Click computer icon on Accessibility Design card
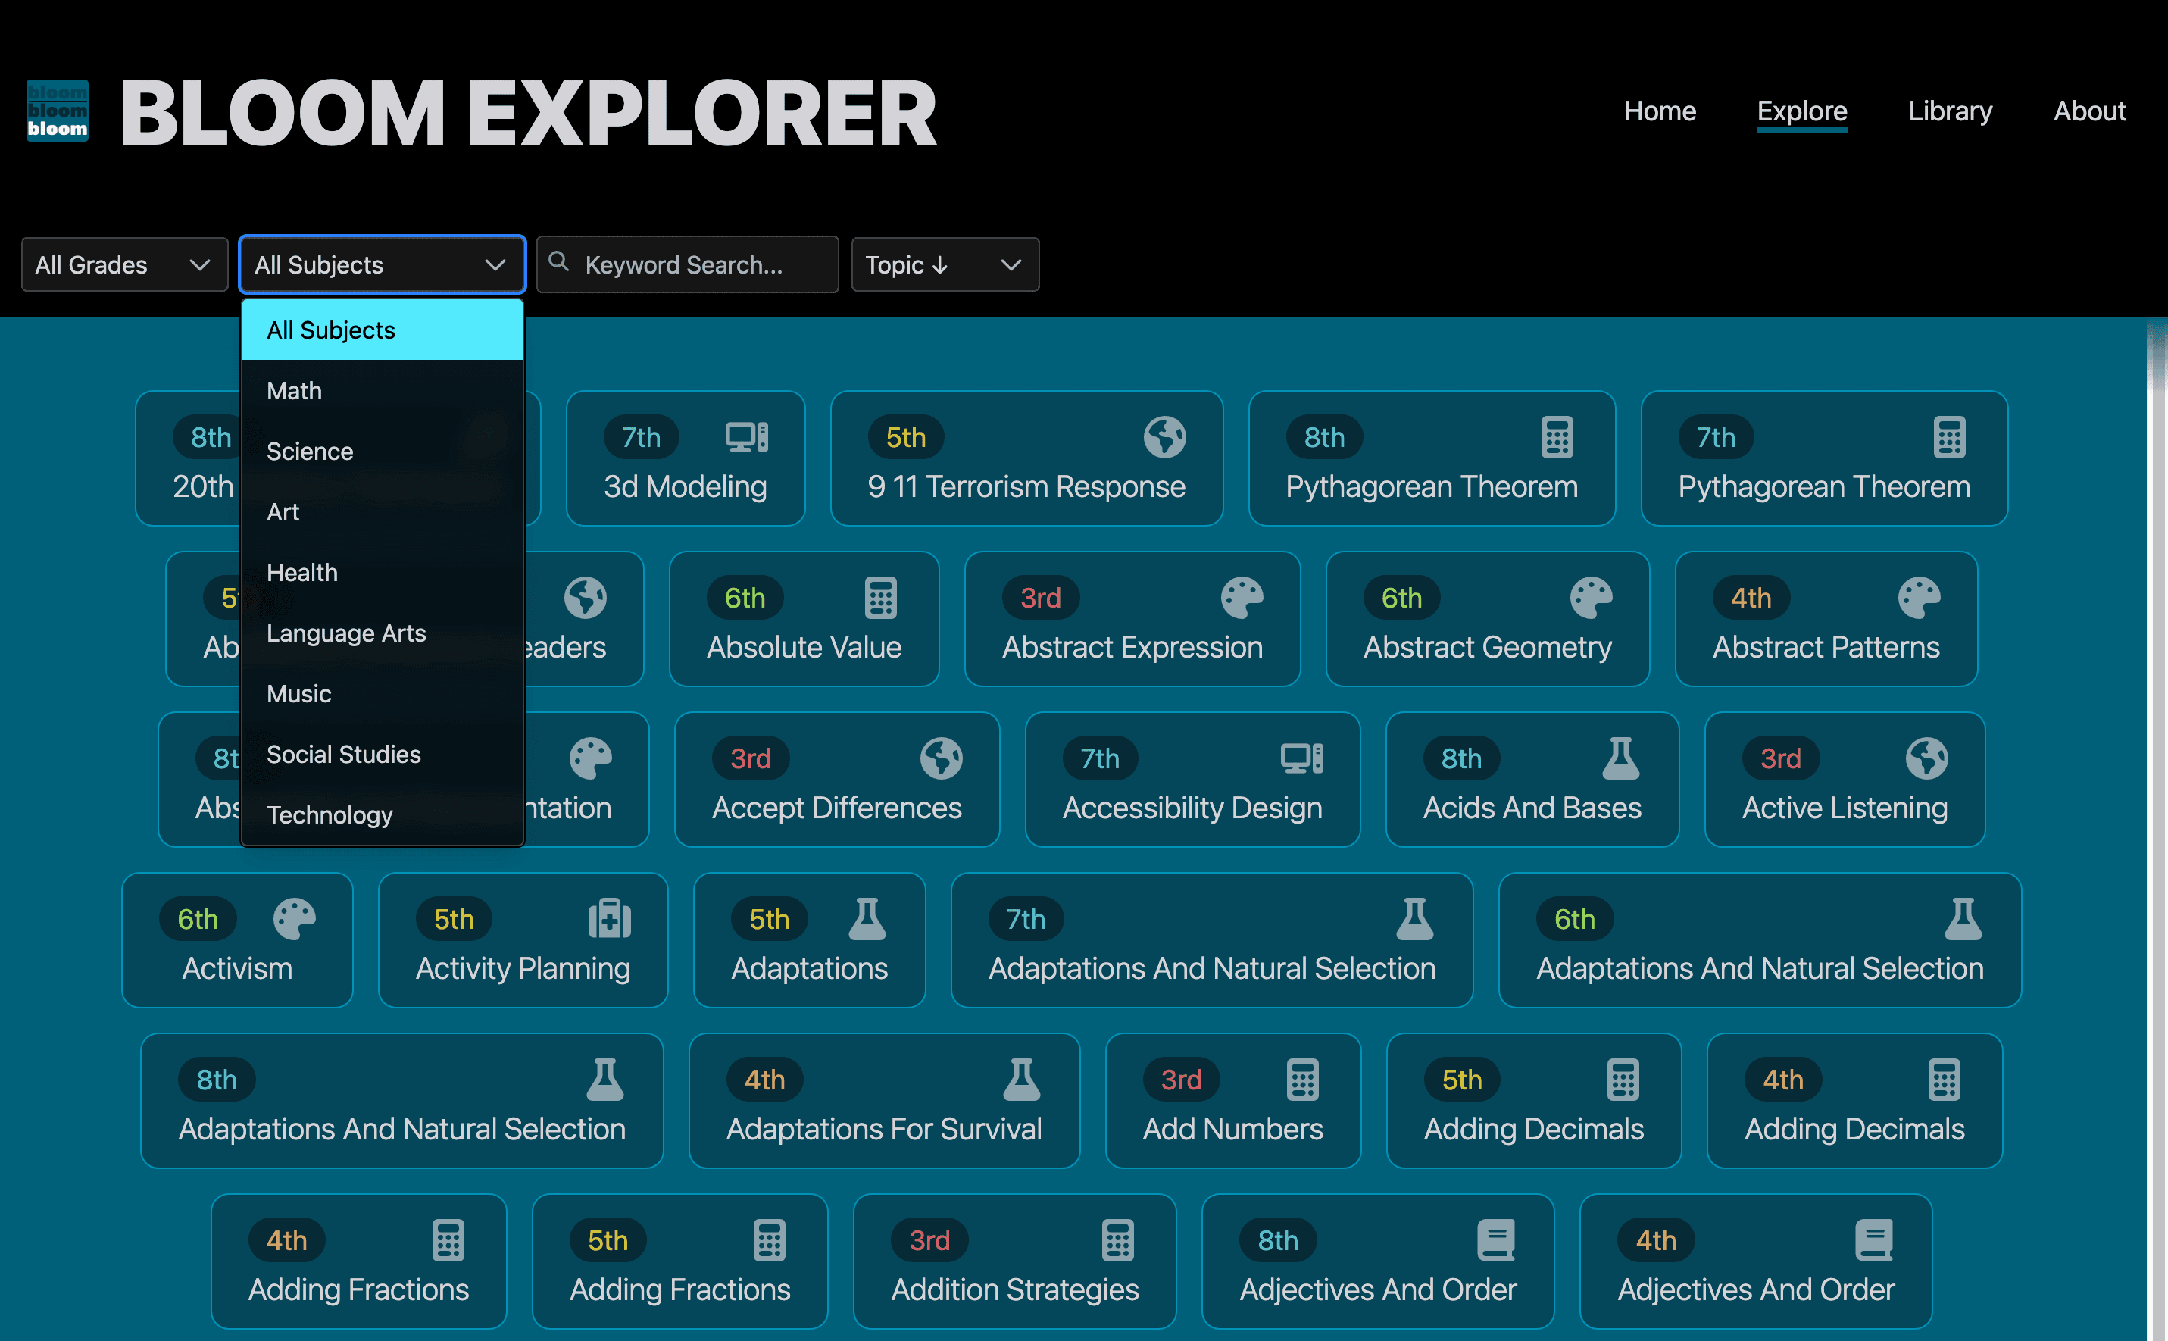Image resolution: width=2168 pixels, height=1341 pixels. coord(1301,758)
